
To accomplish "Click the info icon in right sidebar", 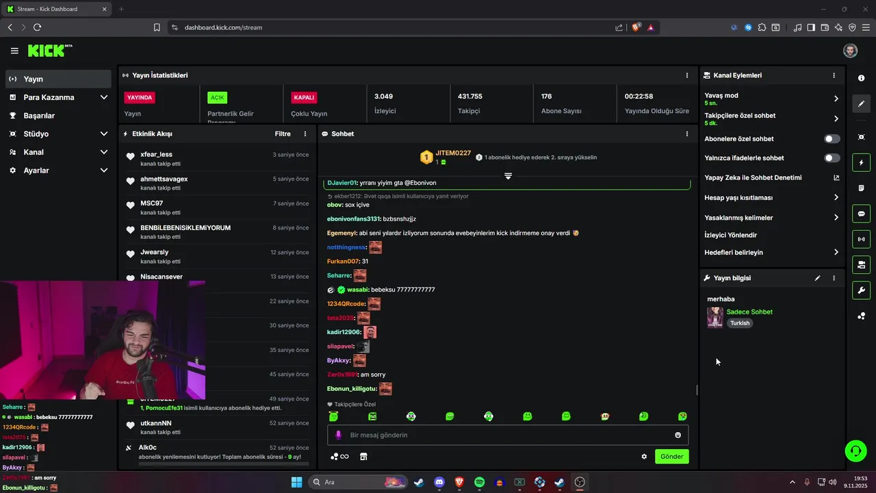I will [861, 78].
